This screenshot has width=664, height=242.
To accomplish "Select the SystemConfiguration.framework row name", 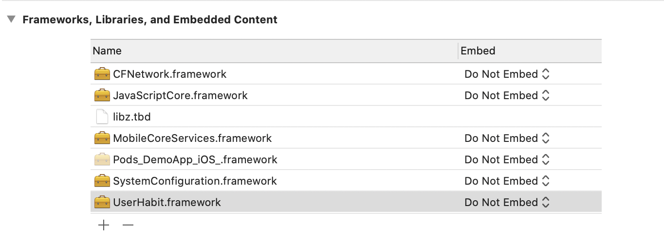I will click(x=195, y=181).
